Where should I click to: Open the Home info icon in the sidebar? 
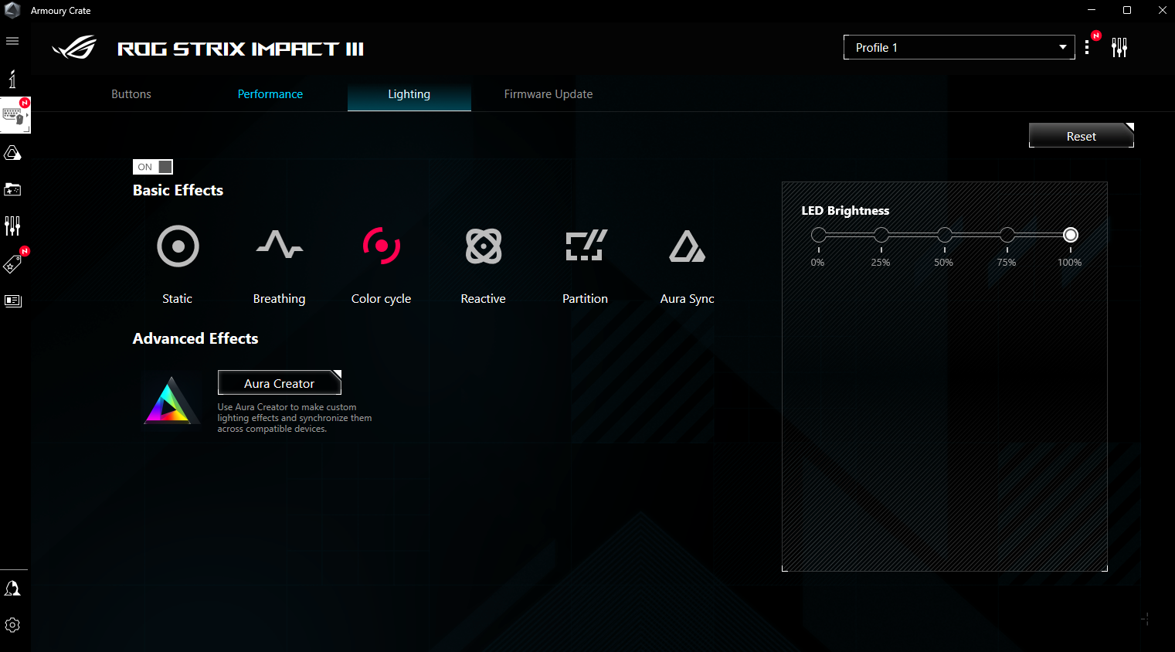coord(12,79)
